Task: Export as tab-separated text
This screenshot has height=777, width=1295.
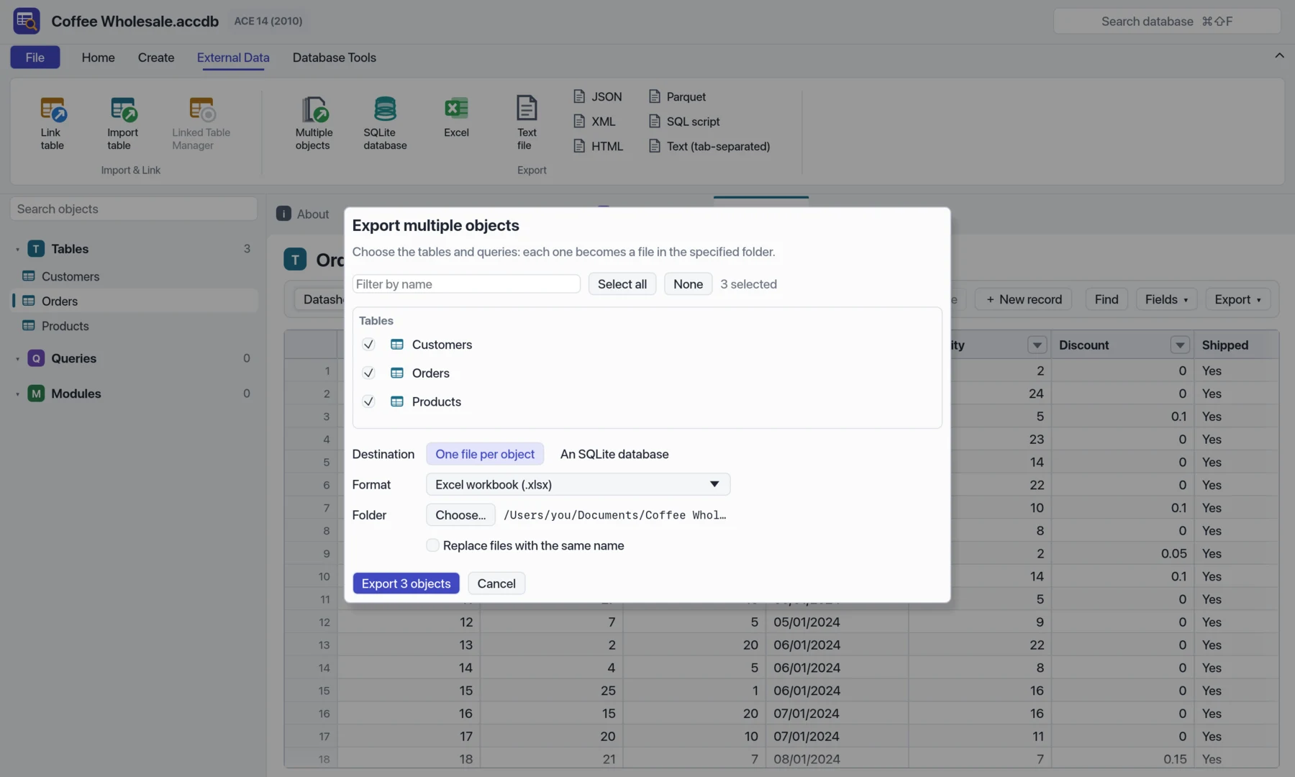Action: point(709,146)
